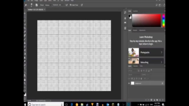Open the Retouching tutorial card
The height and width of the screenshot is (106, 189).
[146, 61]
